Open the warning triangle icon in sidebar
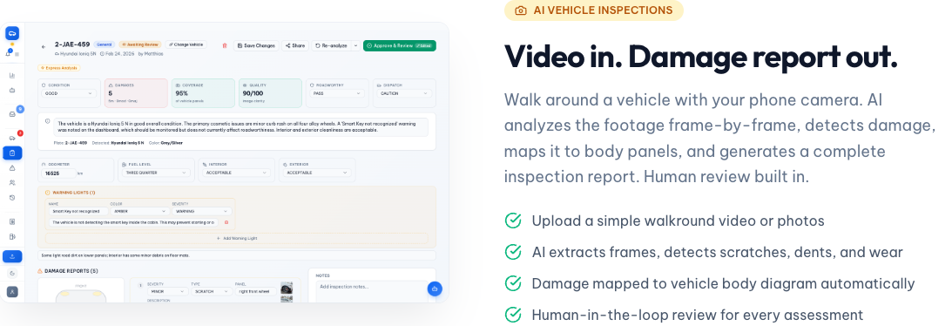The height and width of the screenshot is (326, 952). (12, 168)
